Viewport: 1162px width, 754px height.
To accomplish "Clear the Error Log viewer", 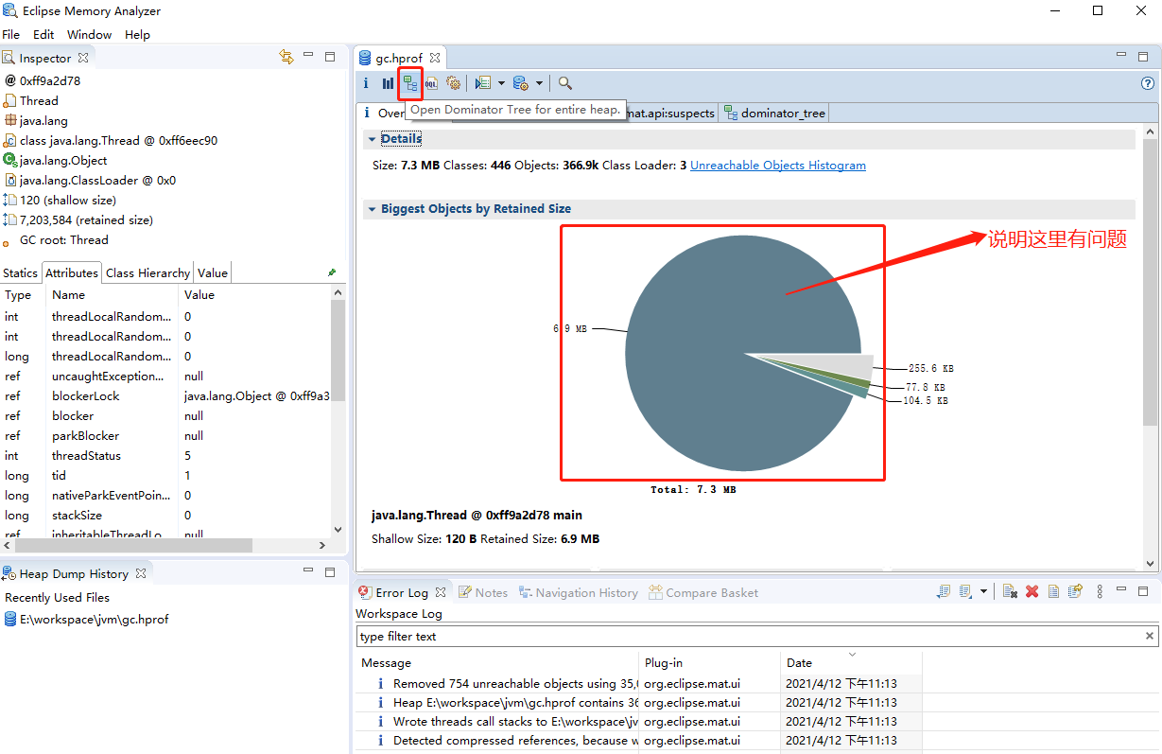I will tap(1010, 591).
